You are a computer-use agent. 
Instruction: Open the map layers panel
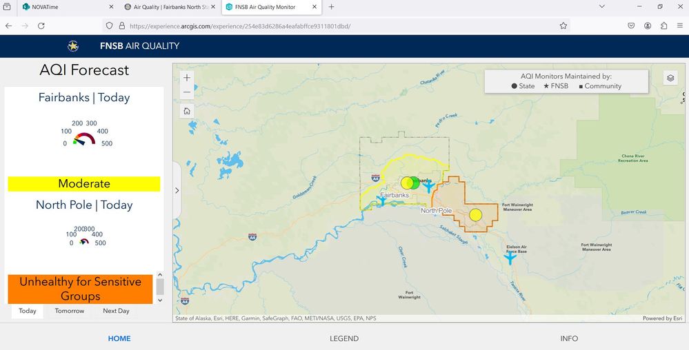[x=670, y=78]
